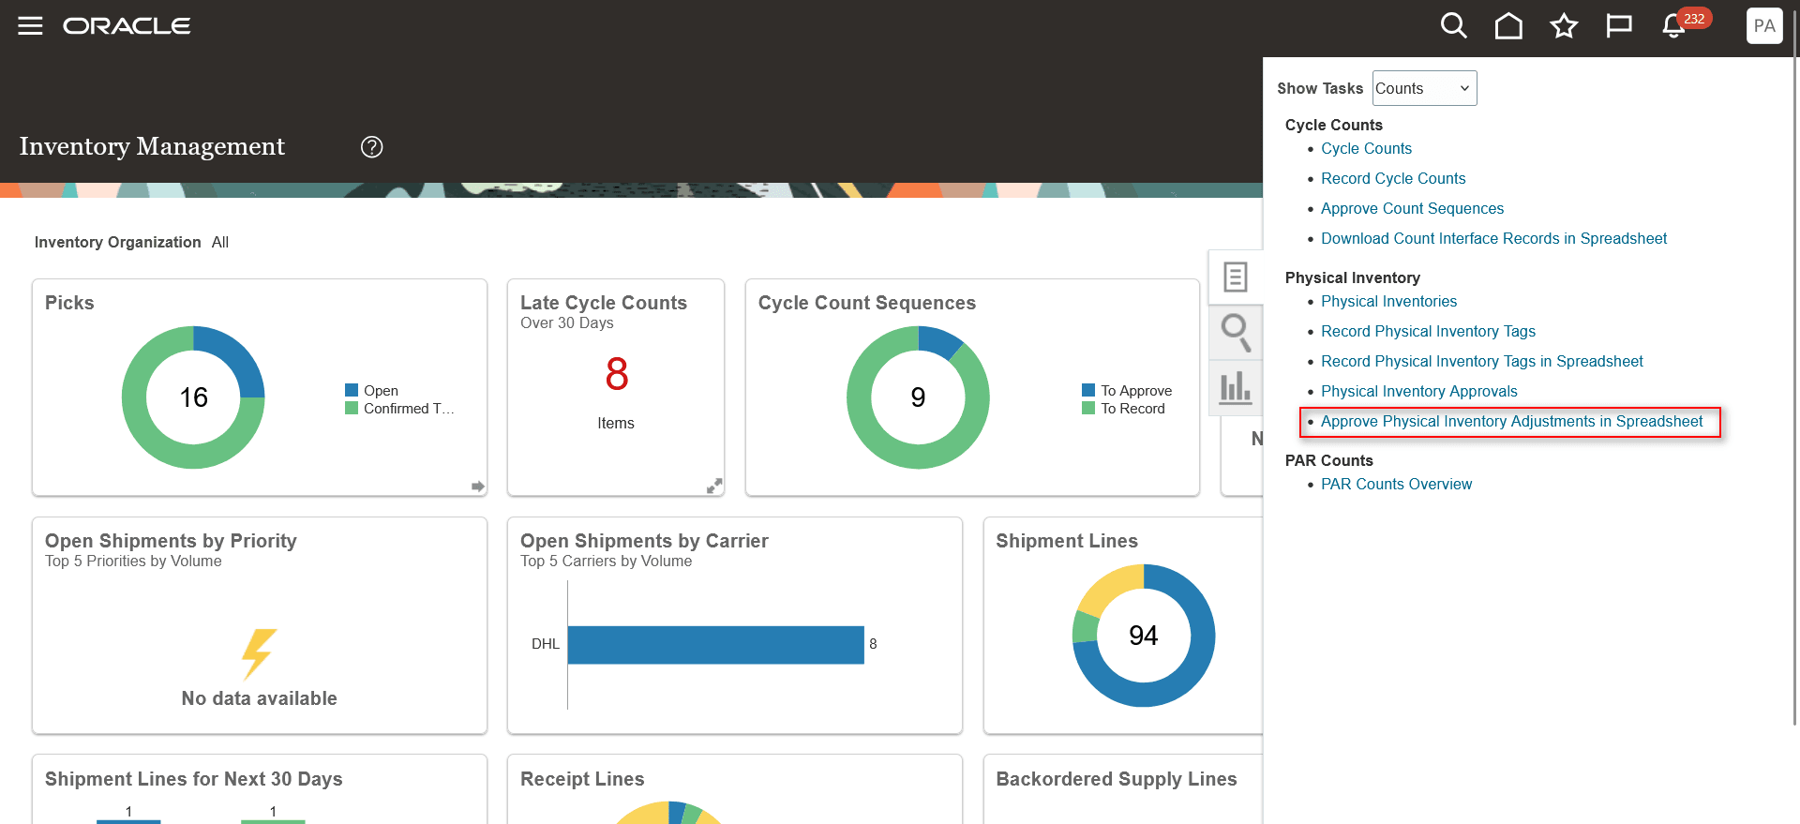
Task: Open Record Physical Inventory Tags link
Action: click(x=1428, y=331)
